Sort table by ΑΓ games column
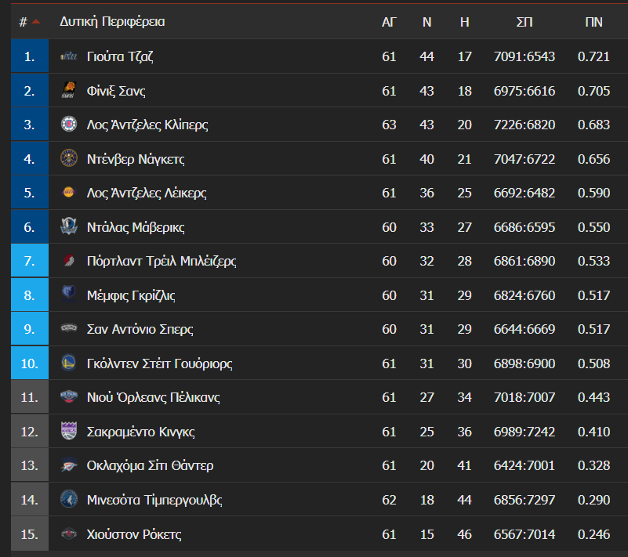This screenshot has height=557, width=628. (389, 22)
